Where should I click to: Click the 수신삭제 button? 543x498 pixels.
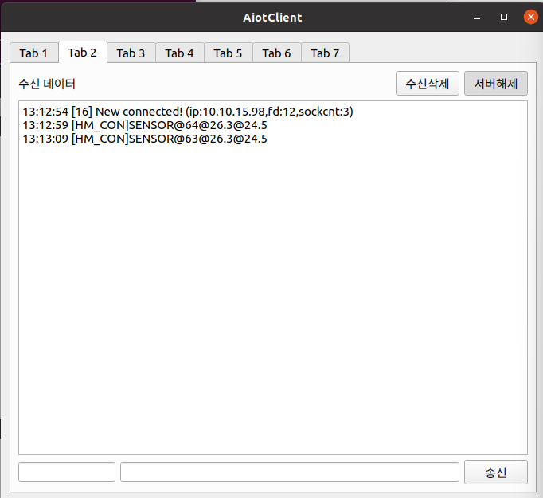coord(428,84)
